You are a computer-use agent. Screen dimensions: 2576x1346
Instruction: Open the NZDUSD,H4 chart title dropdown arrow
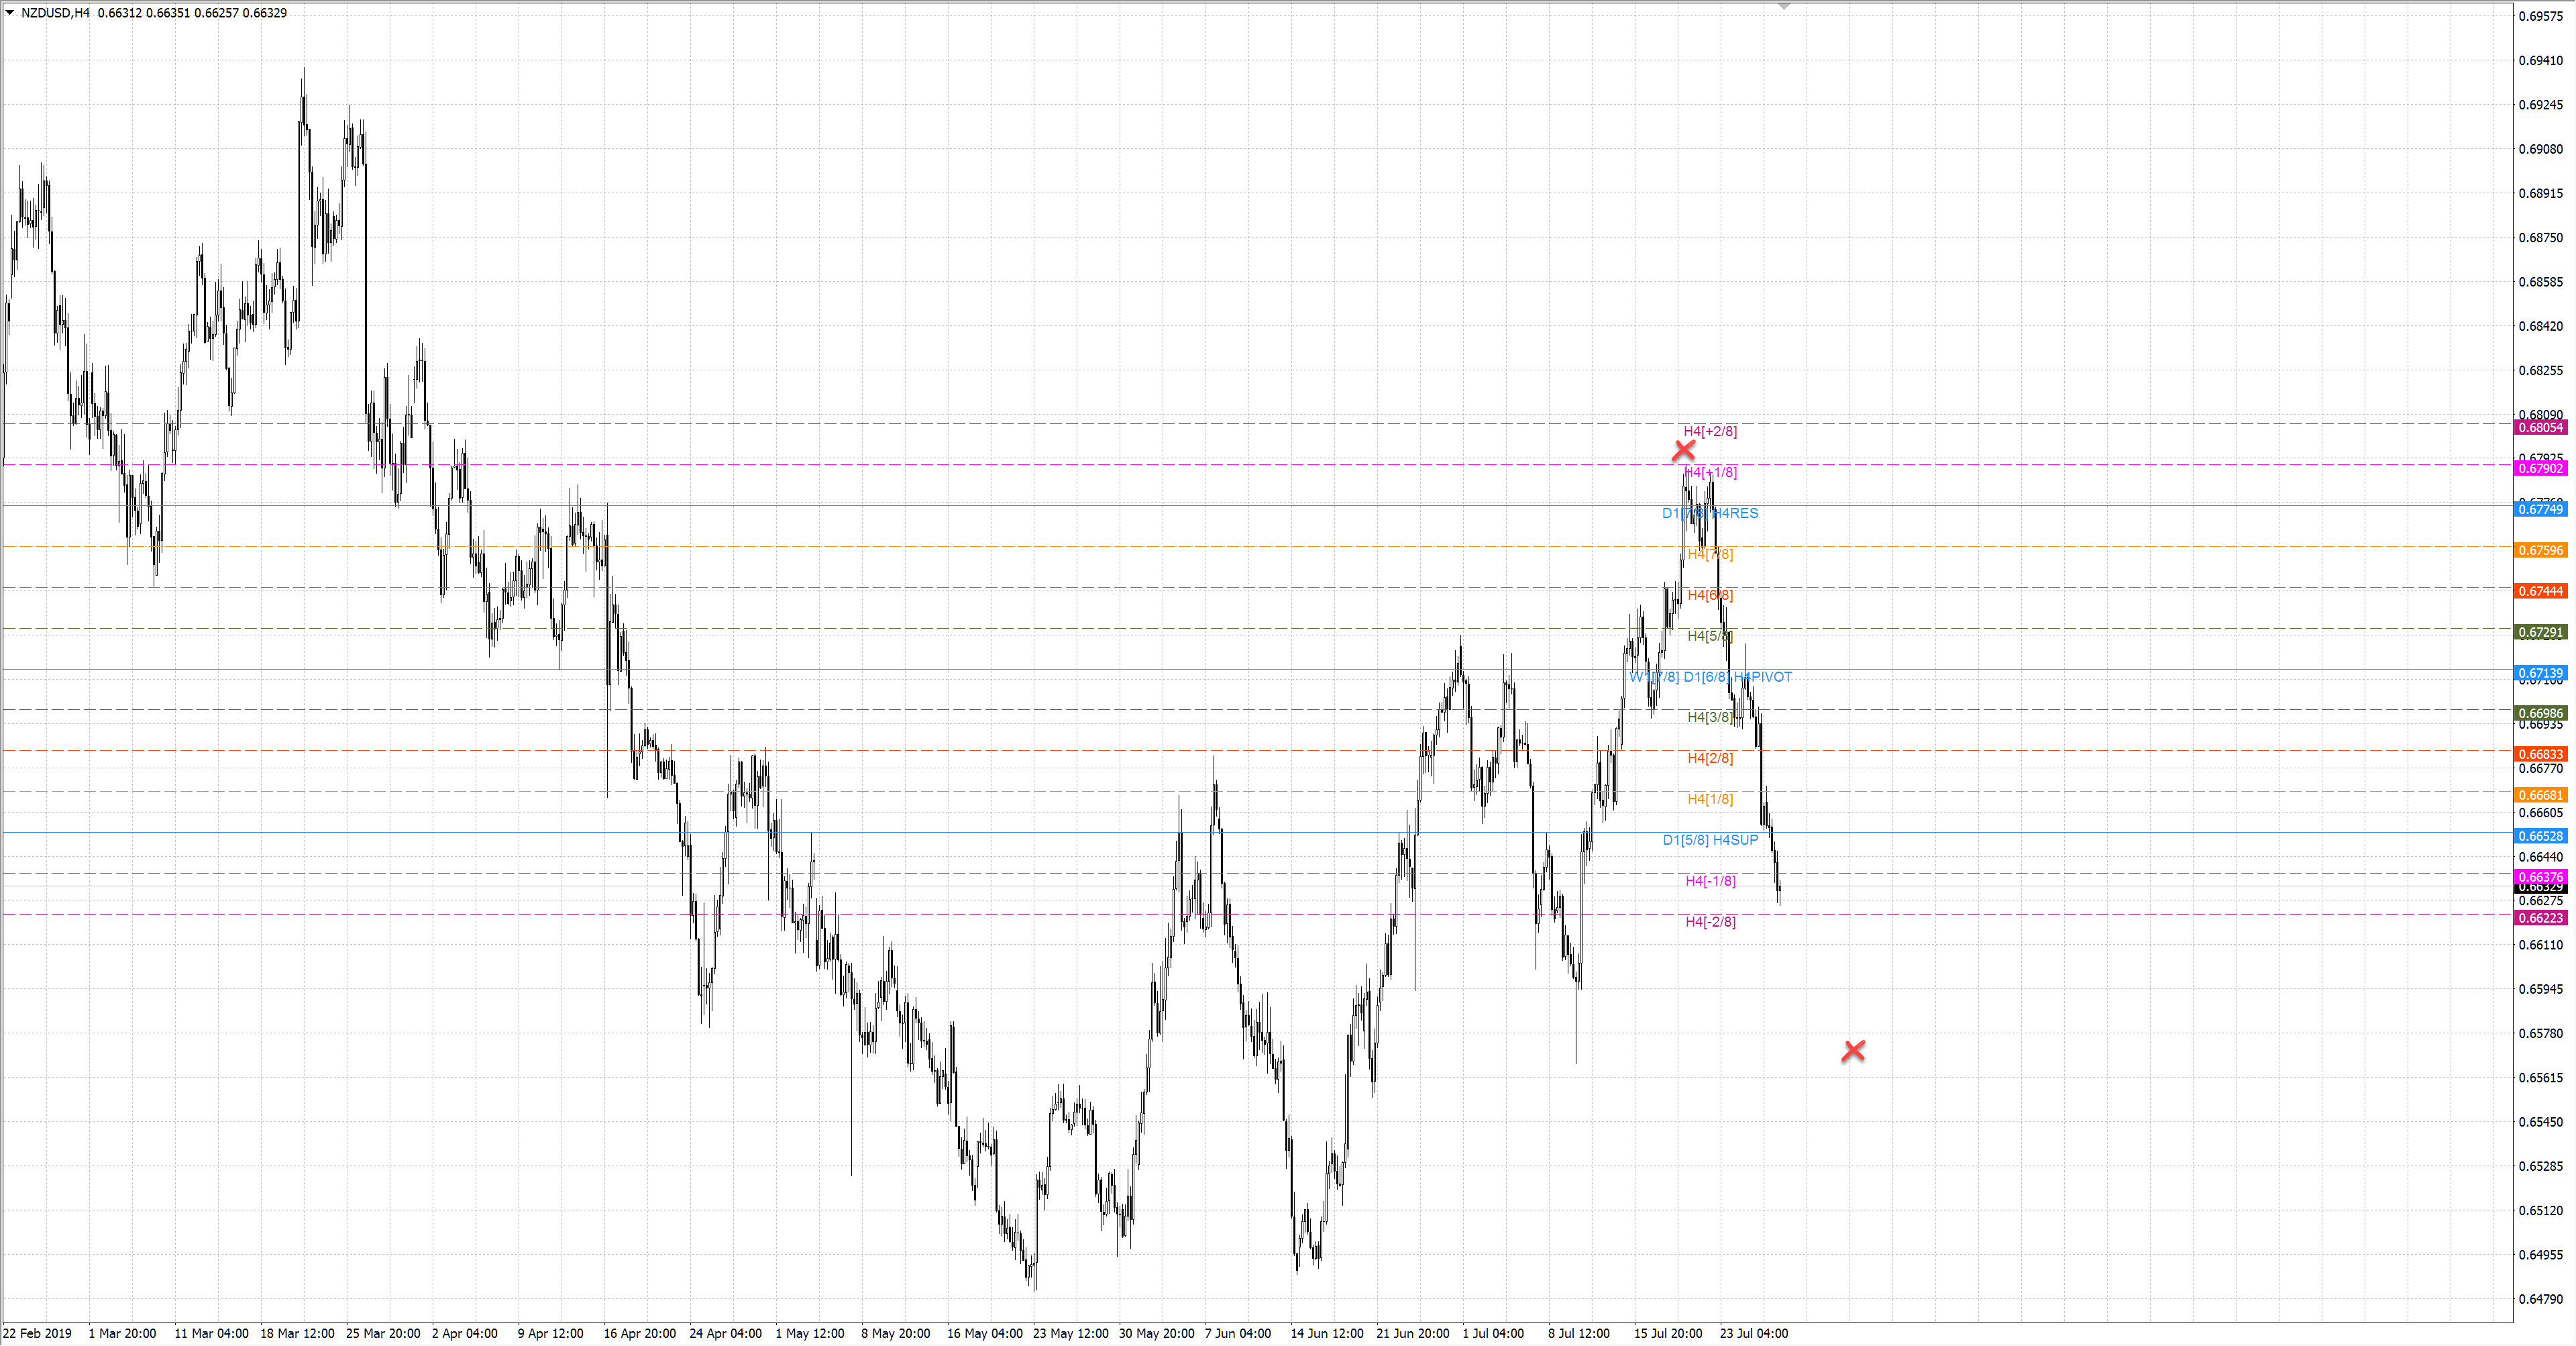(x=10, y=13)
